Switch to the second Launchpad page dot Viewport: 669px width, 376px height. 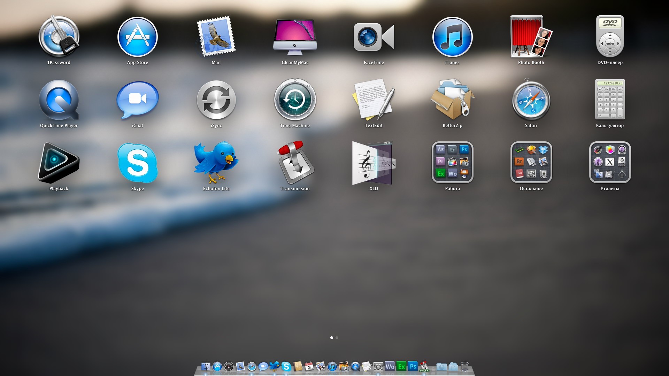pos(337,338)
